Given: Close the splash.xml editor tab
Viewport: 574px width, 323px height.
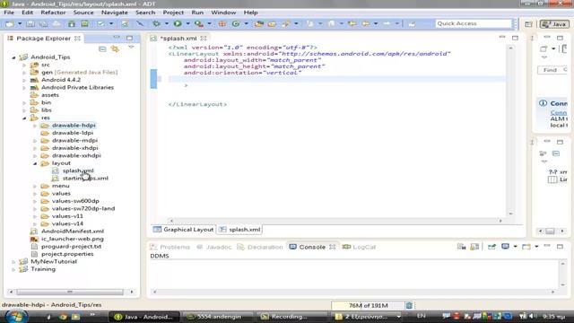Looking at the screenshot, I should [204, 38].
